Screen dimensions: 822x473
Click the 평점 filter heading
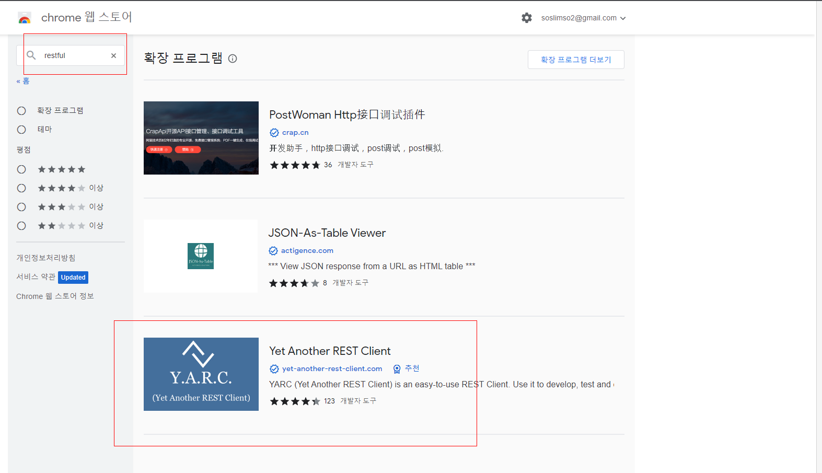24,150
